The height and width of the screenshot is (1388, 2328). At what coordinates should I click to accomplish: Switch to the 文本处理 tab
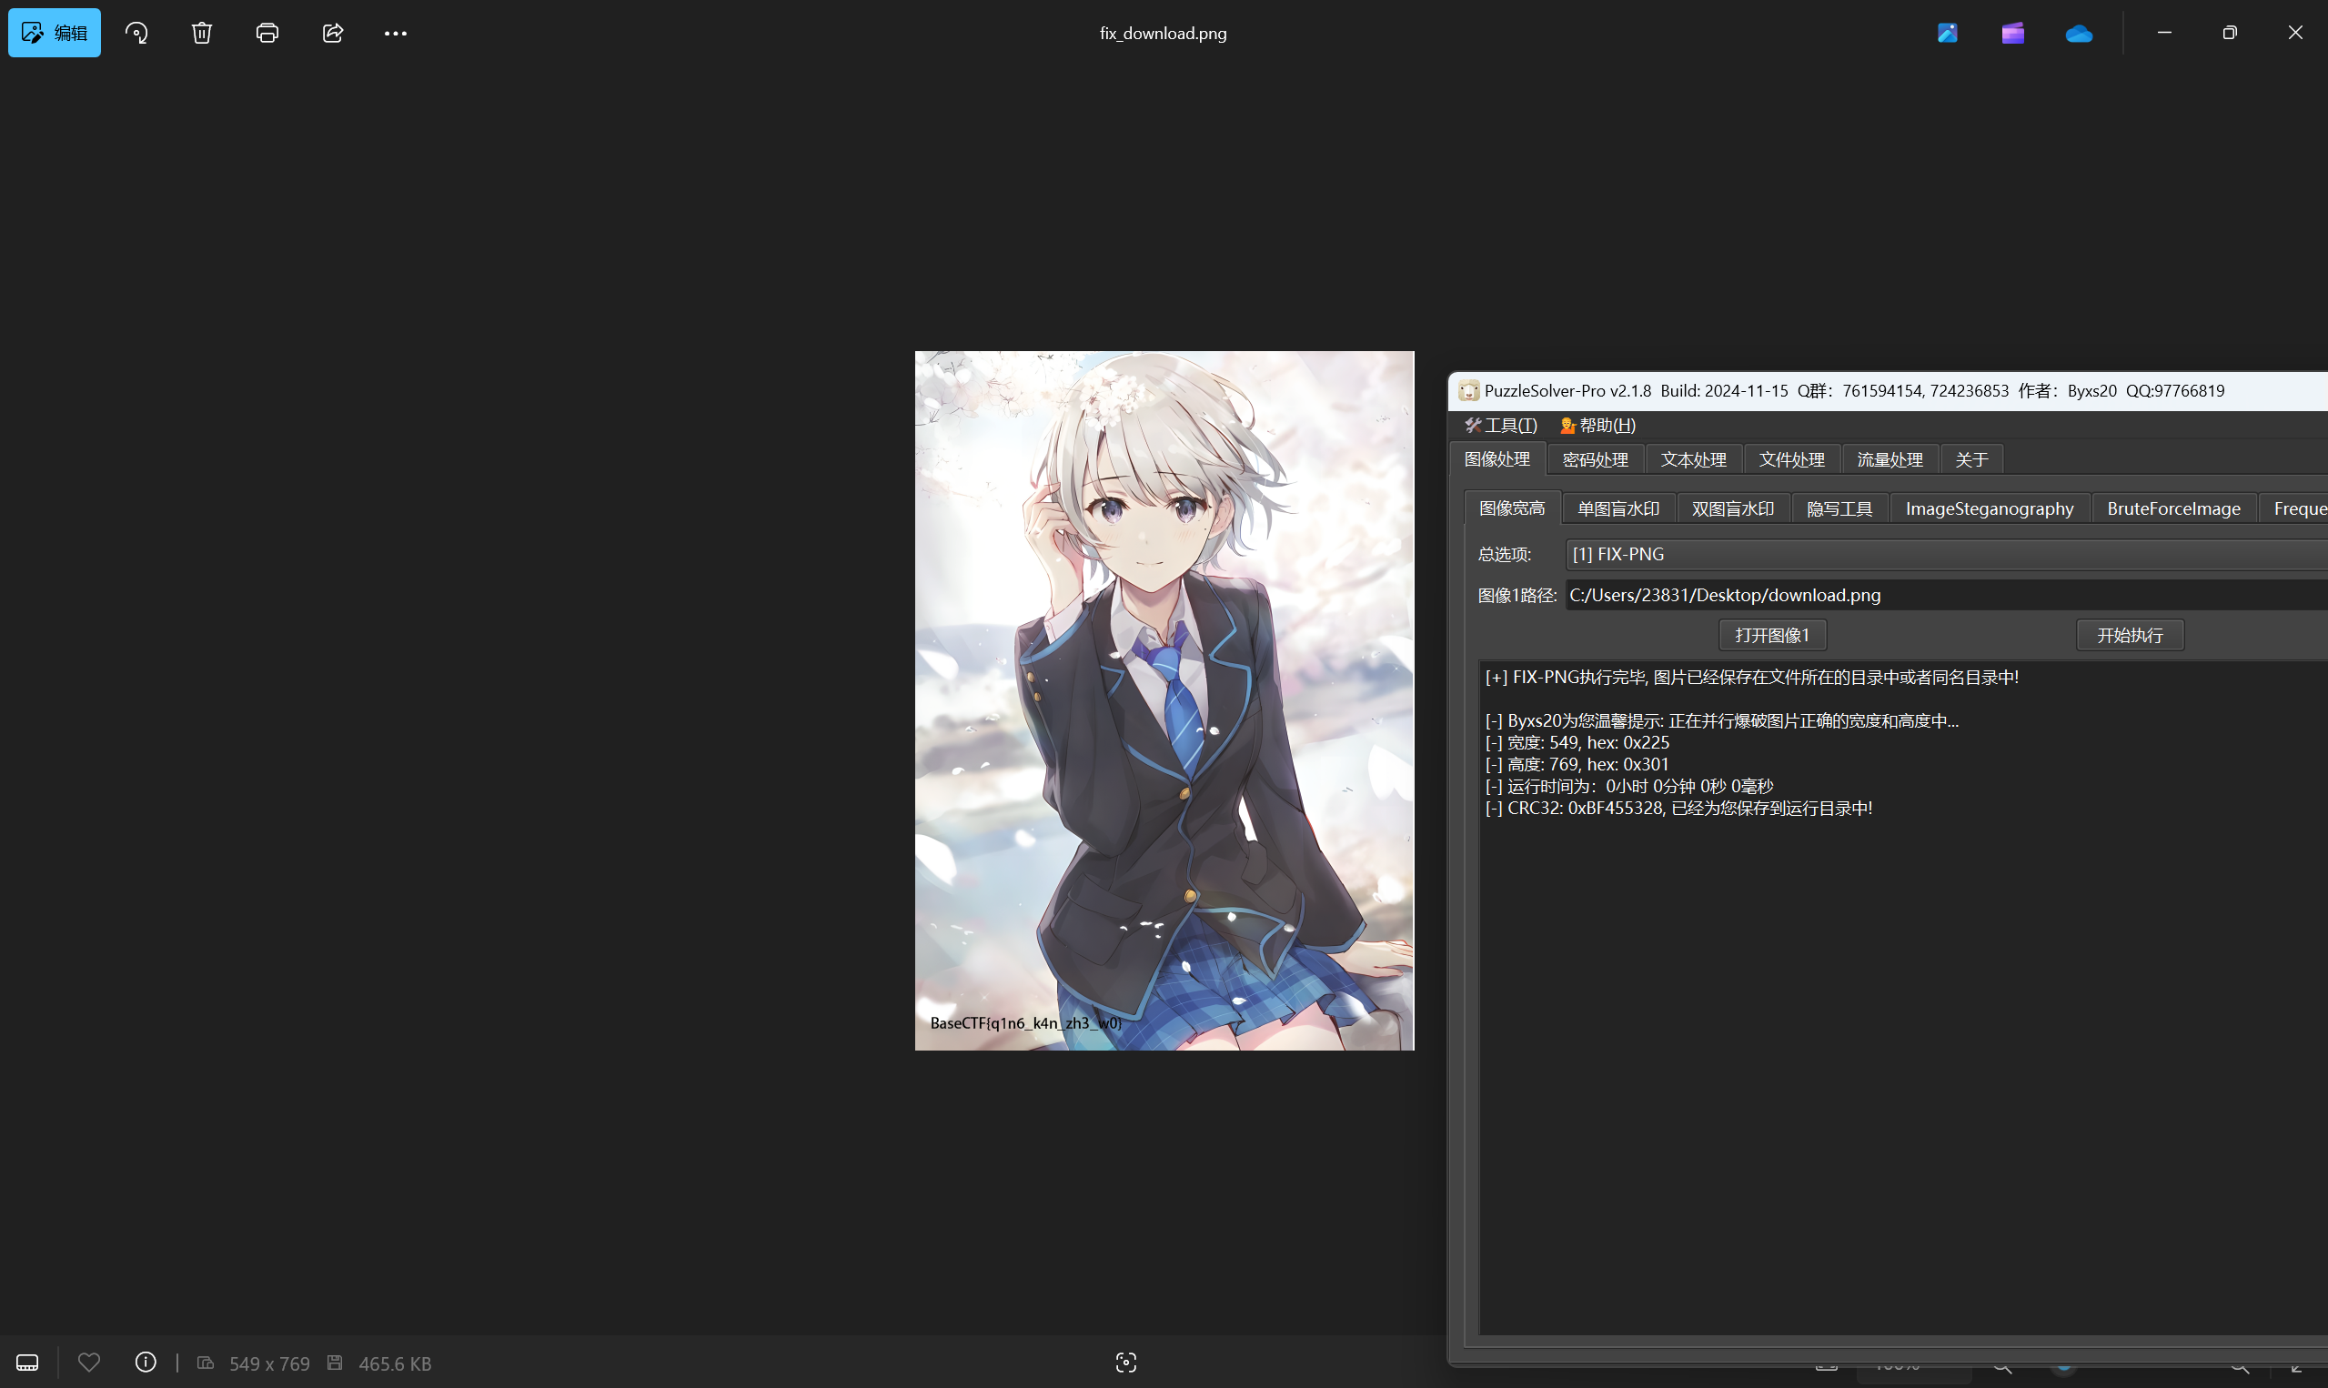tap(1694, 459)
